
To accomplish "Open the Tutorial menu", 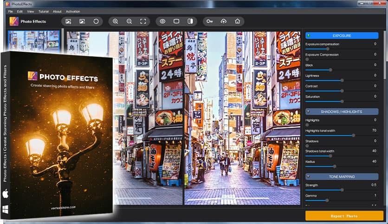I will click(43, 12).
